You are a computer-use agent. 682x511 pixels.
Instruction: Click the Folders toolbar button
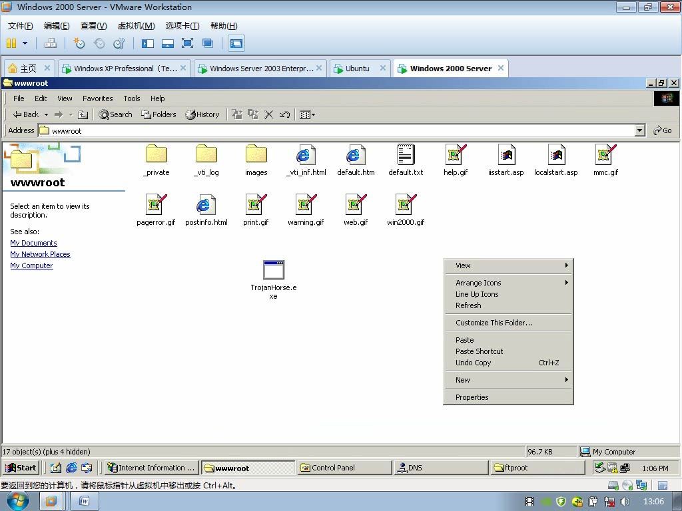click(159, 114)
